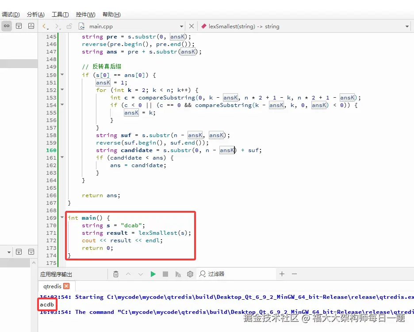Click the split sidebar plus icon
This screenshot has width=414, height=332.
tap(19, 26)
